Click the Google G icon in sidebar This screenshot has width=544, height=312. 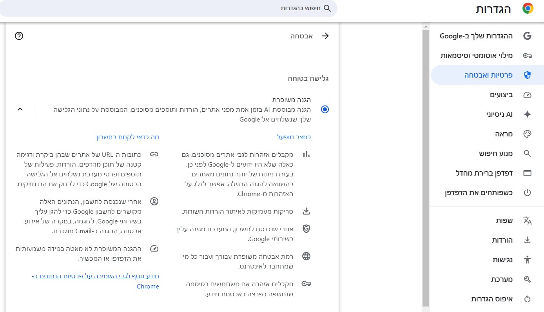point(527,36)
